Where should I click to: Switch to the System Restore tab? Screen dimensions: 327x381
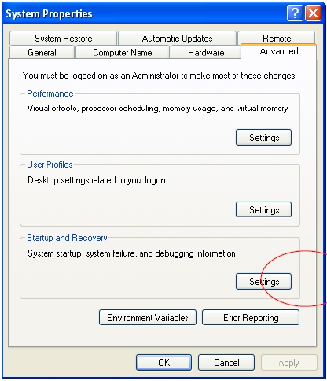tap(63, 39)
